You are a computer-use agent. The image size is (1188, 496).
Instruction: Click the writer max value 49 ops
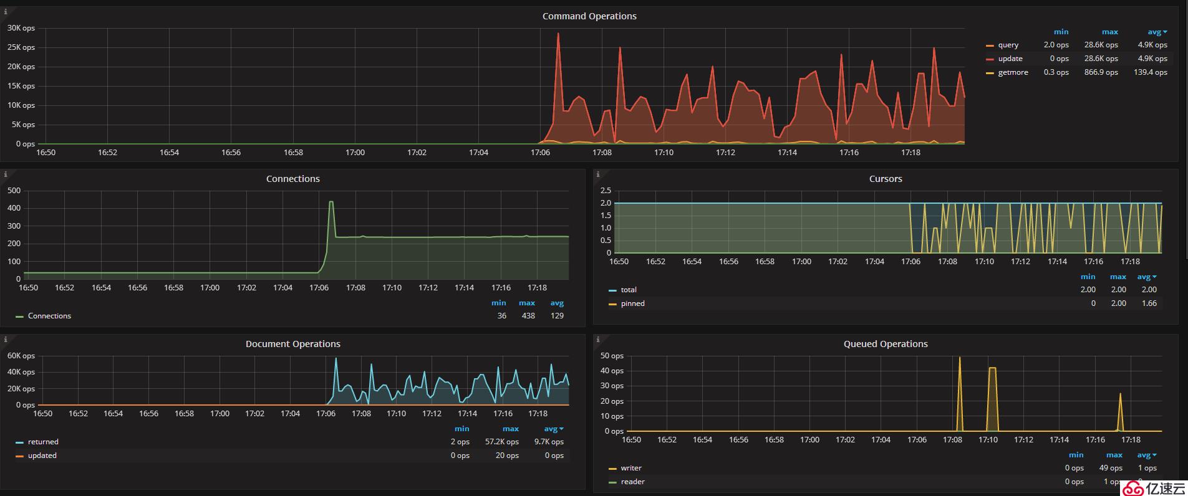1111,468
